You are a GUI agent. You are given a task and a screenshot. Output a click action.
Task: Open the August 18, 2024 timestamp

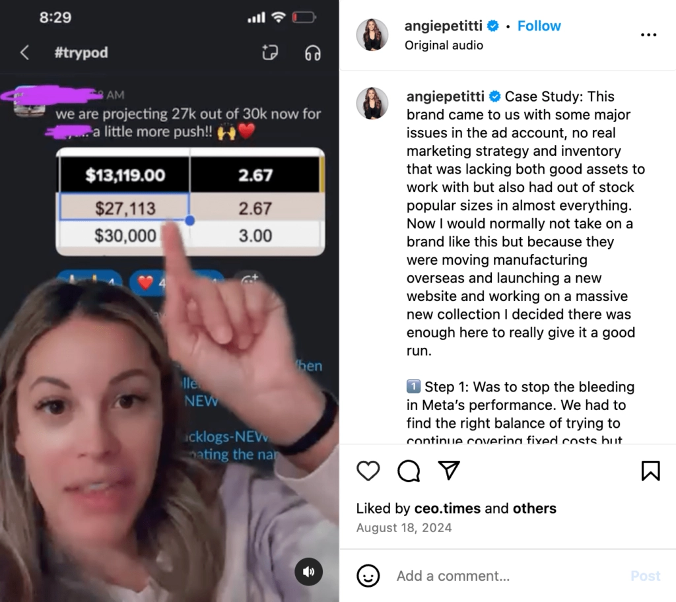click(404, 528)
